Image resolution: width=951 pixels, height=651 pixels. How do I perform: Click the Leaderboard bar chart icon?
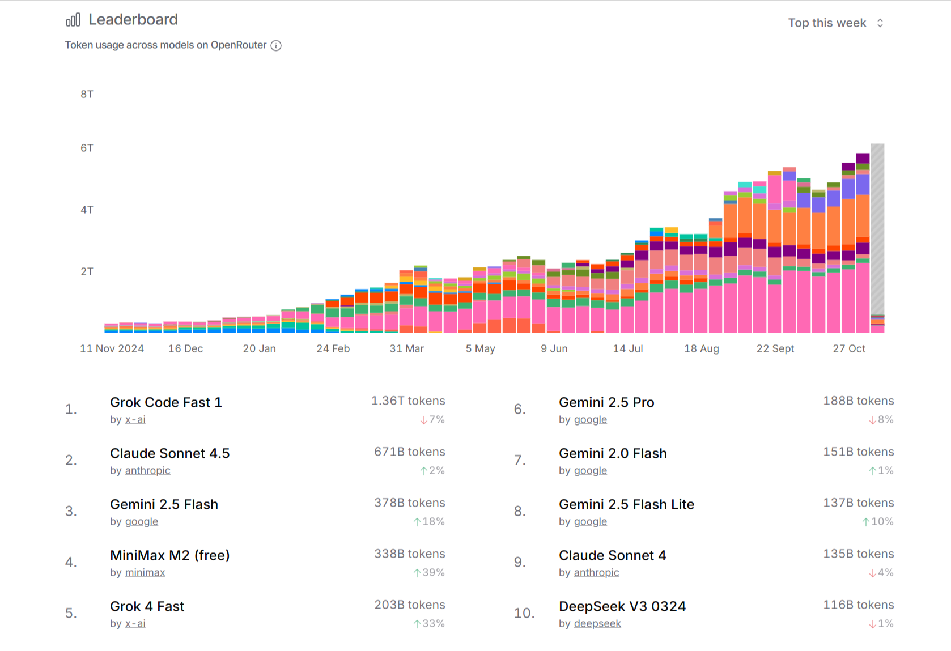73,20
